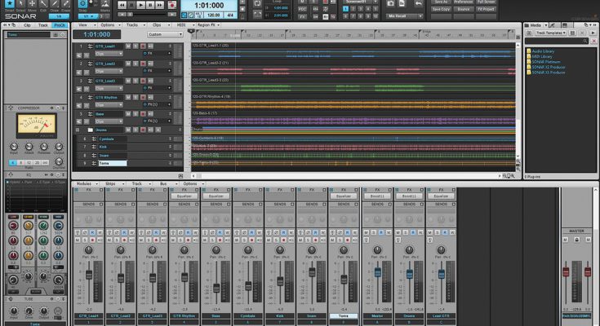Click the Save As button
The image size is (600, 326).
[x=439, y=2]
